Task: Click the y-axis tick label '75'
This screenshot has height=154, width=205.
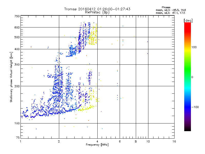Action: pos(18,138)
